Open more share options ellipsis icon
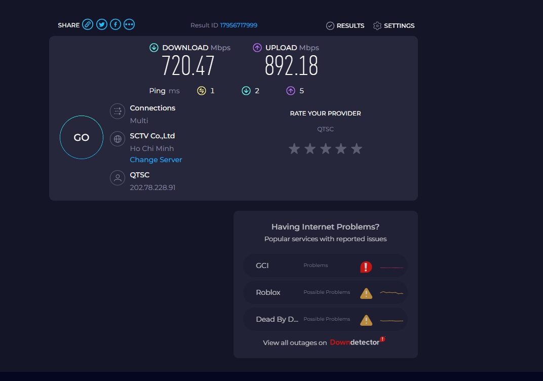The image size is (543, 381). (129, 25)
